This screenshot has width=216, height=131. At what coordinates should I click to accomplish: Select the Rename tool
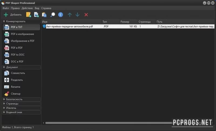21,87
